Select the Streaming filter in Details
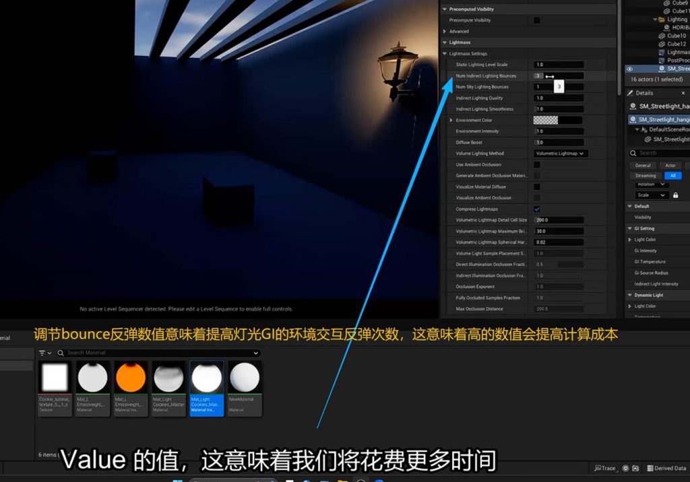The image size is (690, 482). pyautogui.click(x=646, y=176)
